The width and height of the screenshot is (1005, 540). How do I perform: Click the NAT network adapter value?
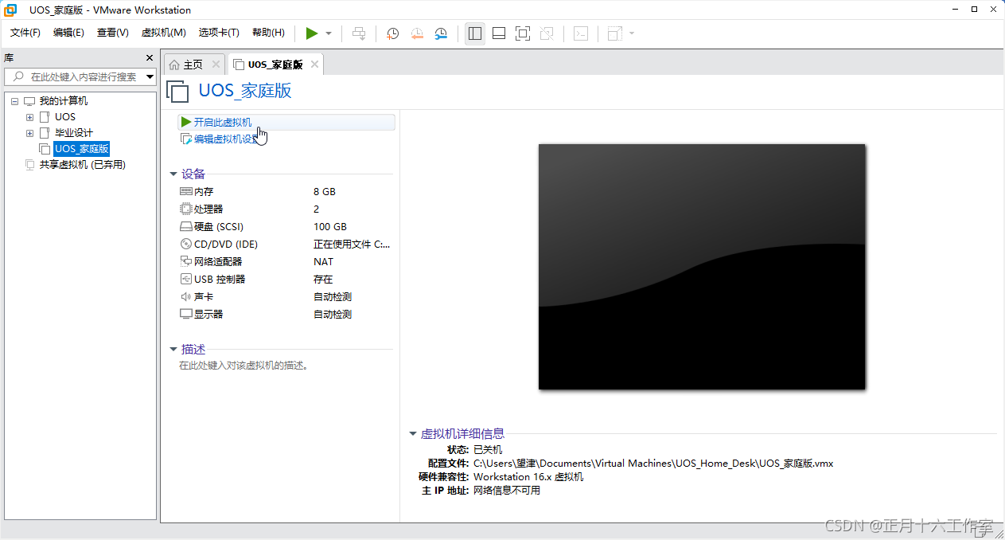[x=324, y=262]
